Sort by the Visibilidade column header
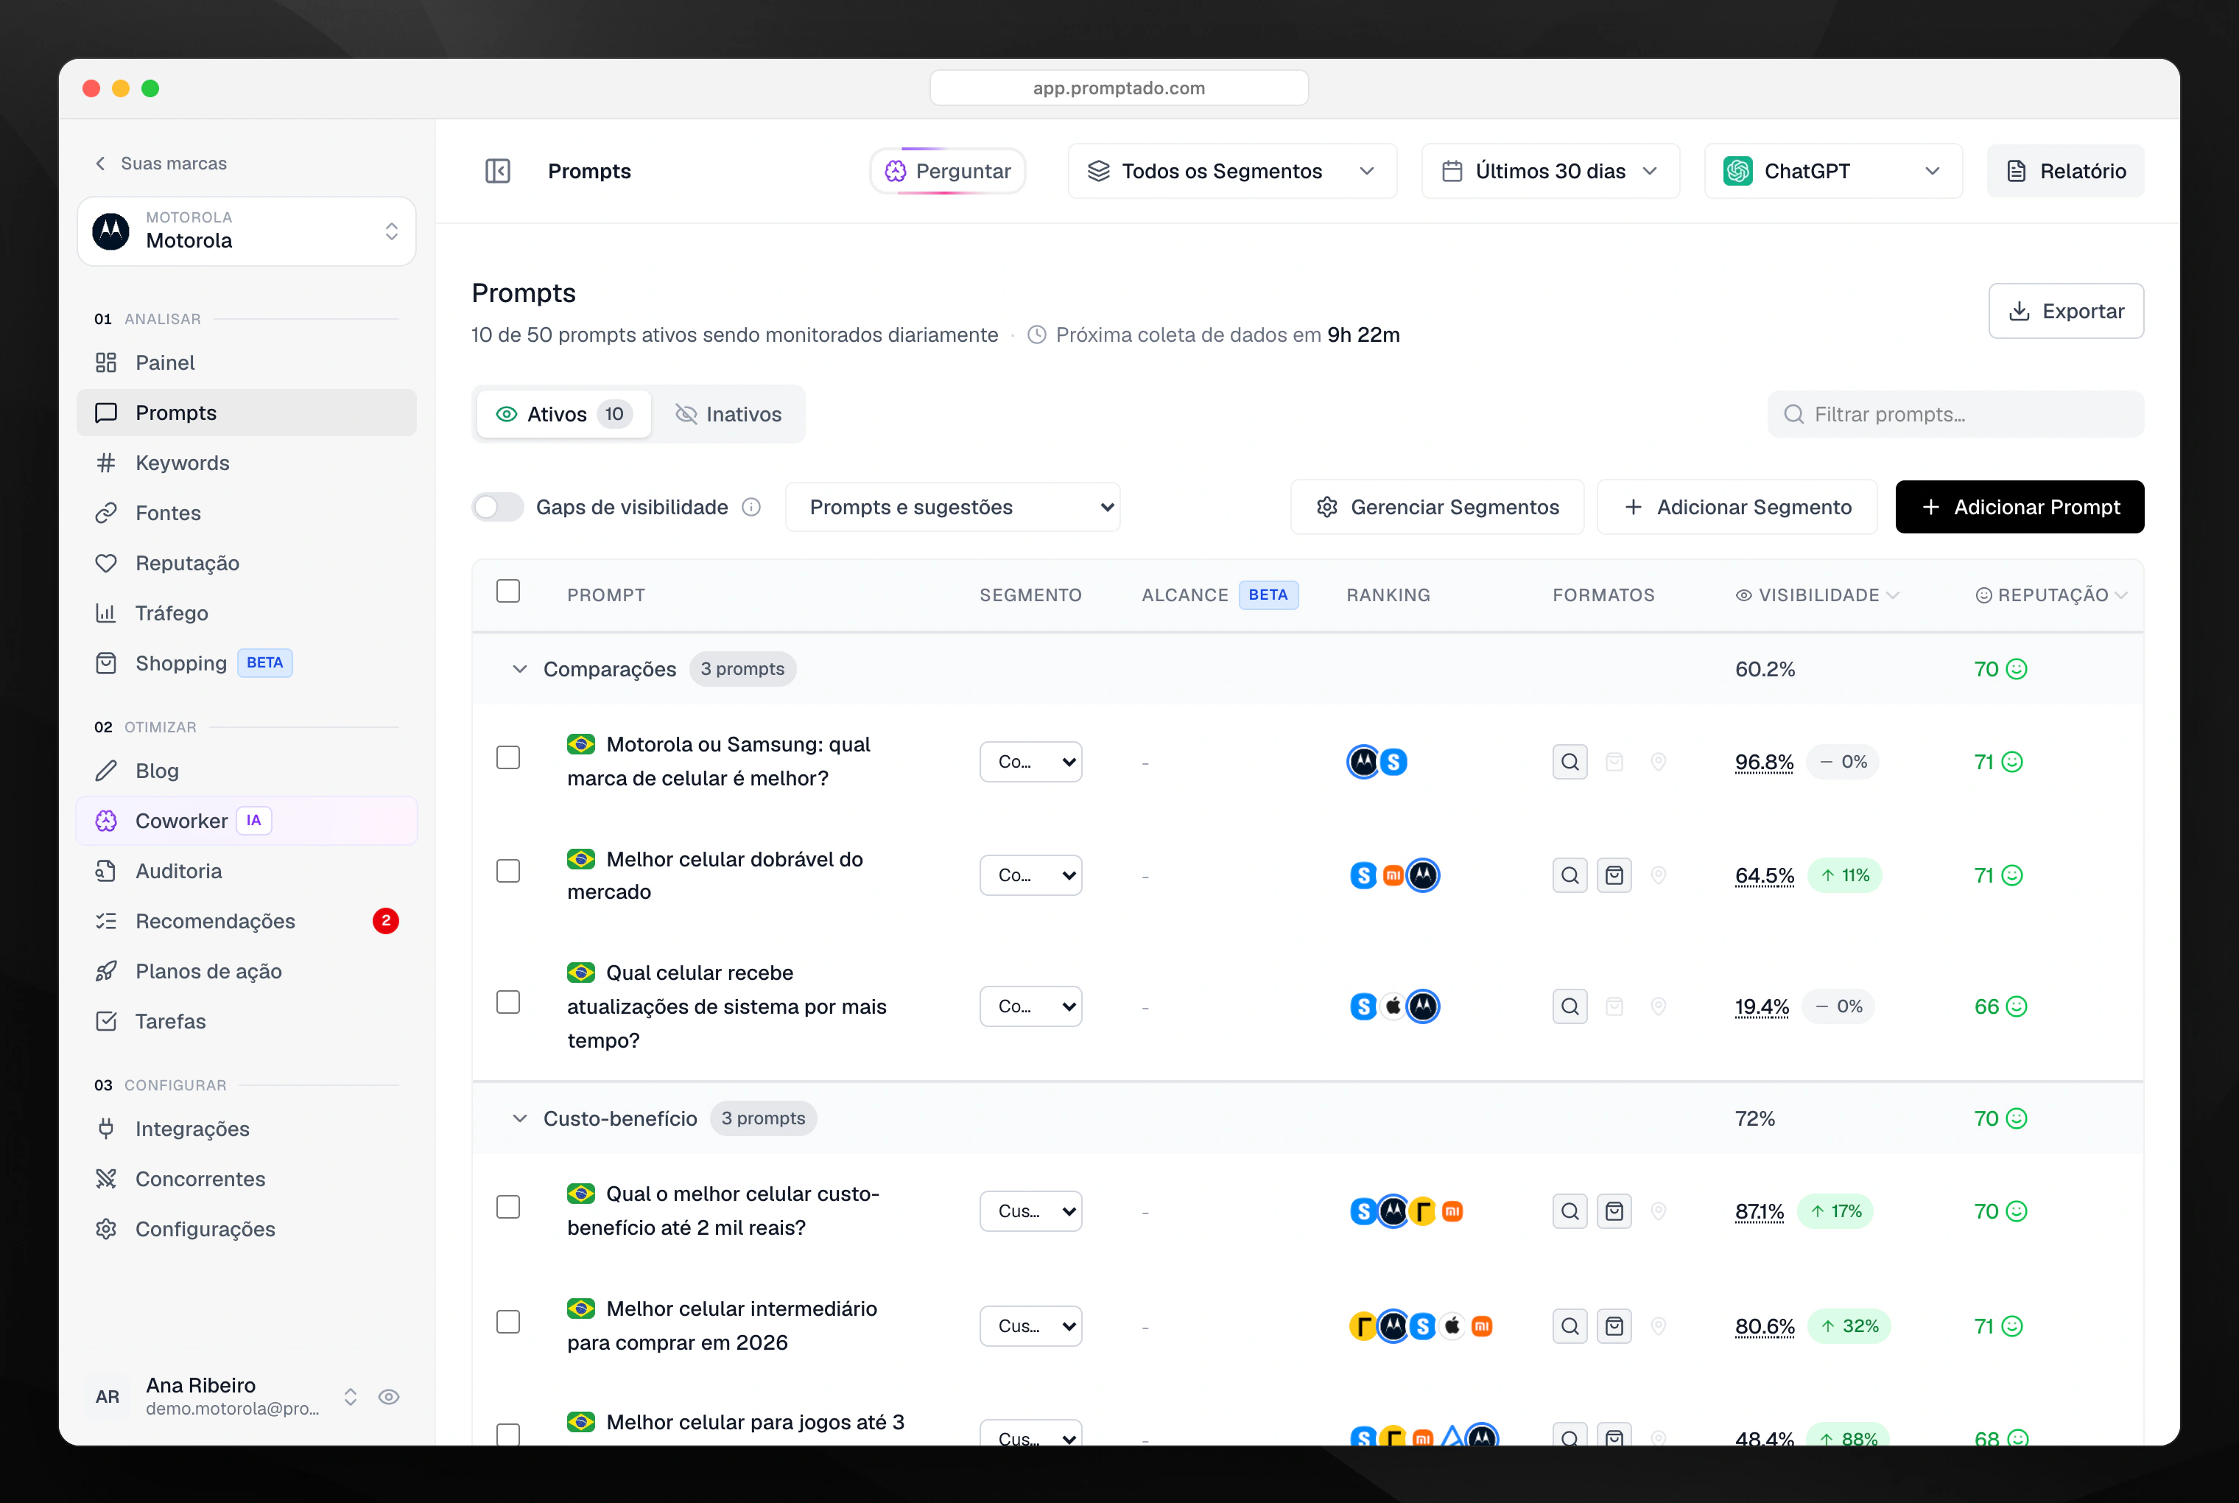 pos(1818,595)
